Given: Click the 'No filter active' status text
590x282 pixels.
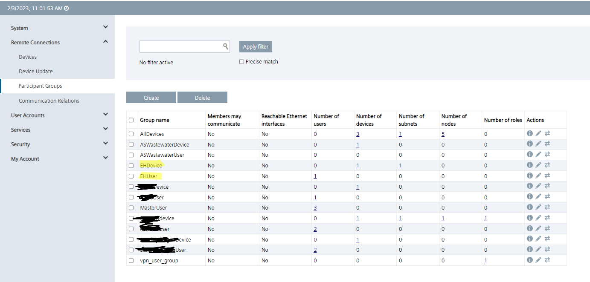Looking at the screenshot, I should click(x=156, y=63).
